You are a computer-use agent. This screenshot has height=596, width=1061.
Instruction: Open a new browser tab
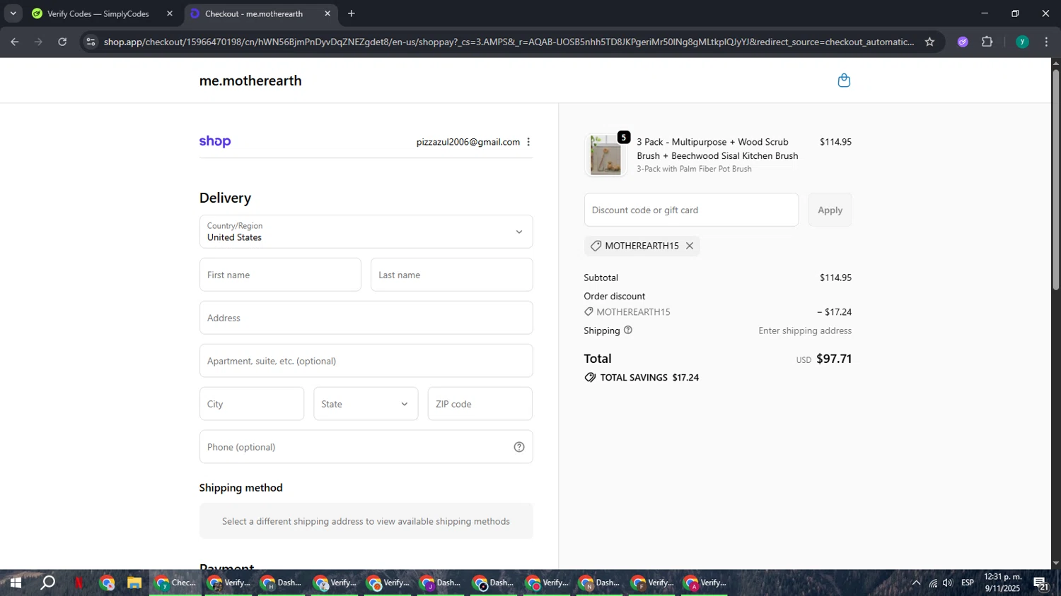pyautogui.click(x=352, y=13)
